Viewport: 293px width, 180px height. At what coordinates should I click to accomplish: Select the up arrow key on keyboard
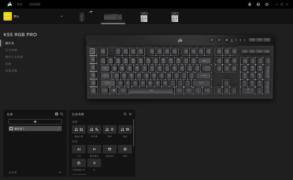pyautogui.click(x=226, y=83)
